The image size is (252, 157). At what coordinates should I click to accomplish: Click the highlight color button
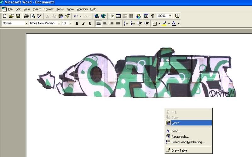click(164, 23)
